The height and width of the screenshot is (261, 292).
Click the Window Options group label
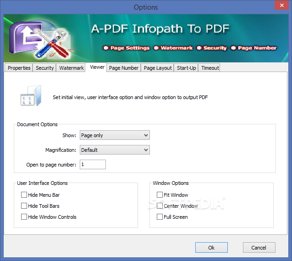click(171, 183)
